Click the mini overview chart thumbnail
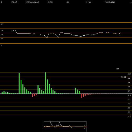Screen dimensions: 132x132 coord(65,126)
